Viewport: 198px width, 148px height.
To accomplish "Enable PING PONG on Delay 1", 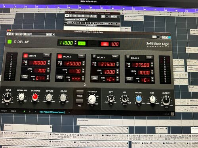I will (x=25, y=77).
